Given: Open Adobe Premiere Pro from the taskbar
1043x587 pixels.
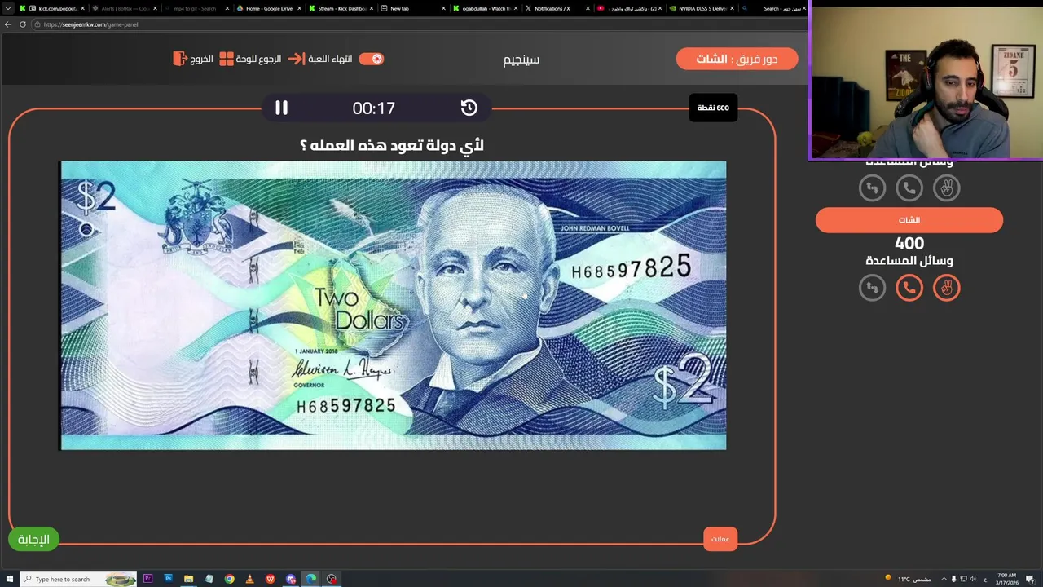Looking at the screenshot, I should click(147, 579).
